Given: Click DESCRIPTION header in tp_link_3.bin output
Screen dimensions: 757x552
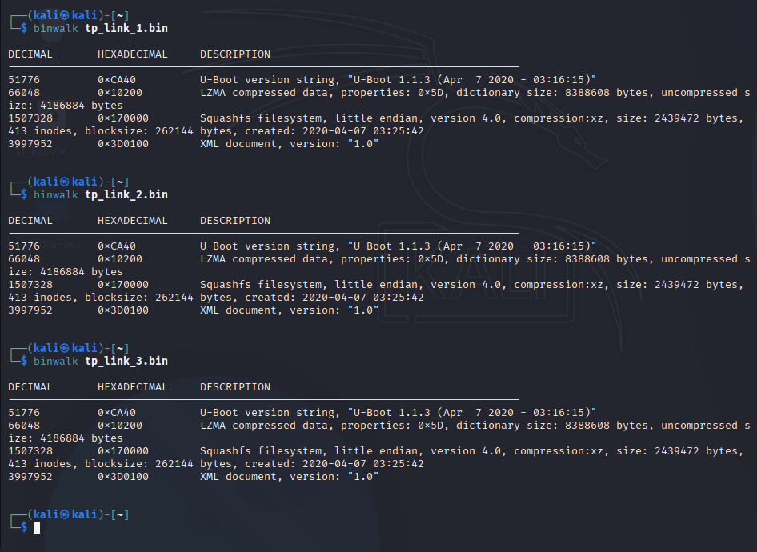Looking at the screenshot, I should tap(235, 387).
